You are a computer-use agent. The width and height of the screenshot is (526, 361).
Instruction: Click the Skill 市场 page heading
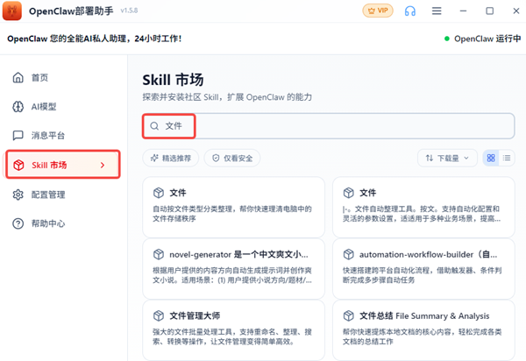[x=173, y=80]
